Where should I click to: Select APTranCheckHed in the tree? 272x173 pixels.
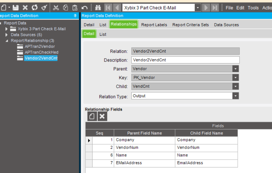42,52
